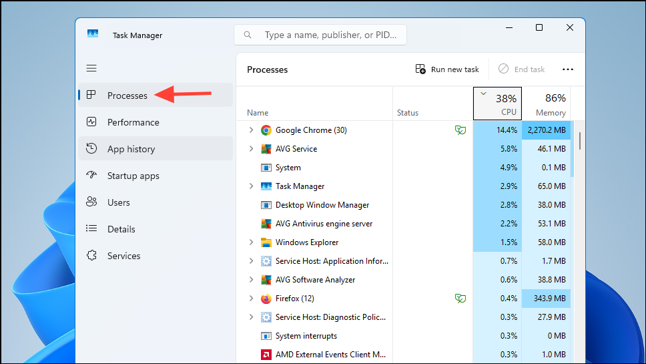The height and width of the screenshot is (364, 646).
Task: Click the Service Host: Application Infor... gear icon
Action: point(266,261)
